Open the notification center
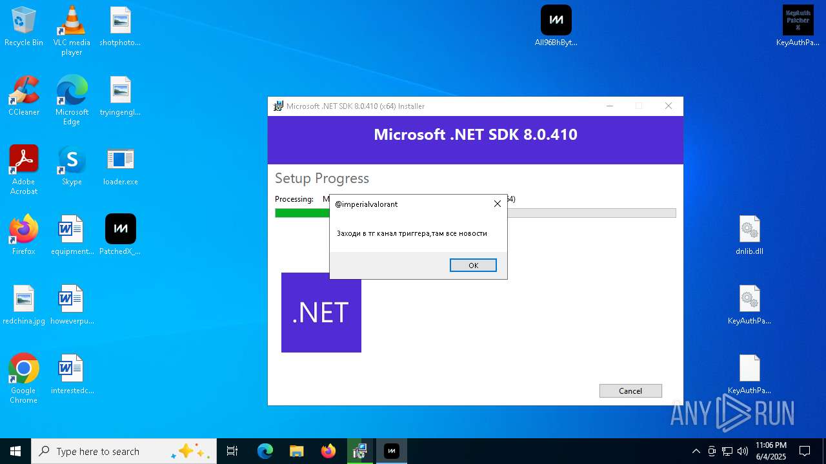The width and height of the screenshot is (826, 464). point(805,451)
